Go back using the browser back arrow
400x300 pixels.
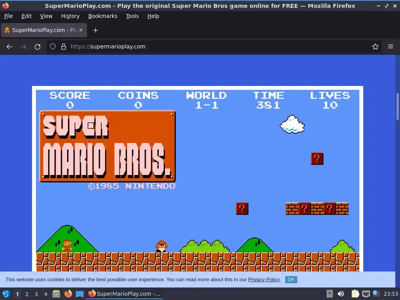click(x=9, y=47)
